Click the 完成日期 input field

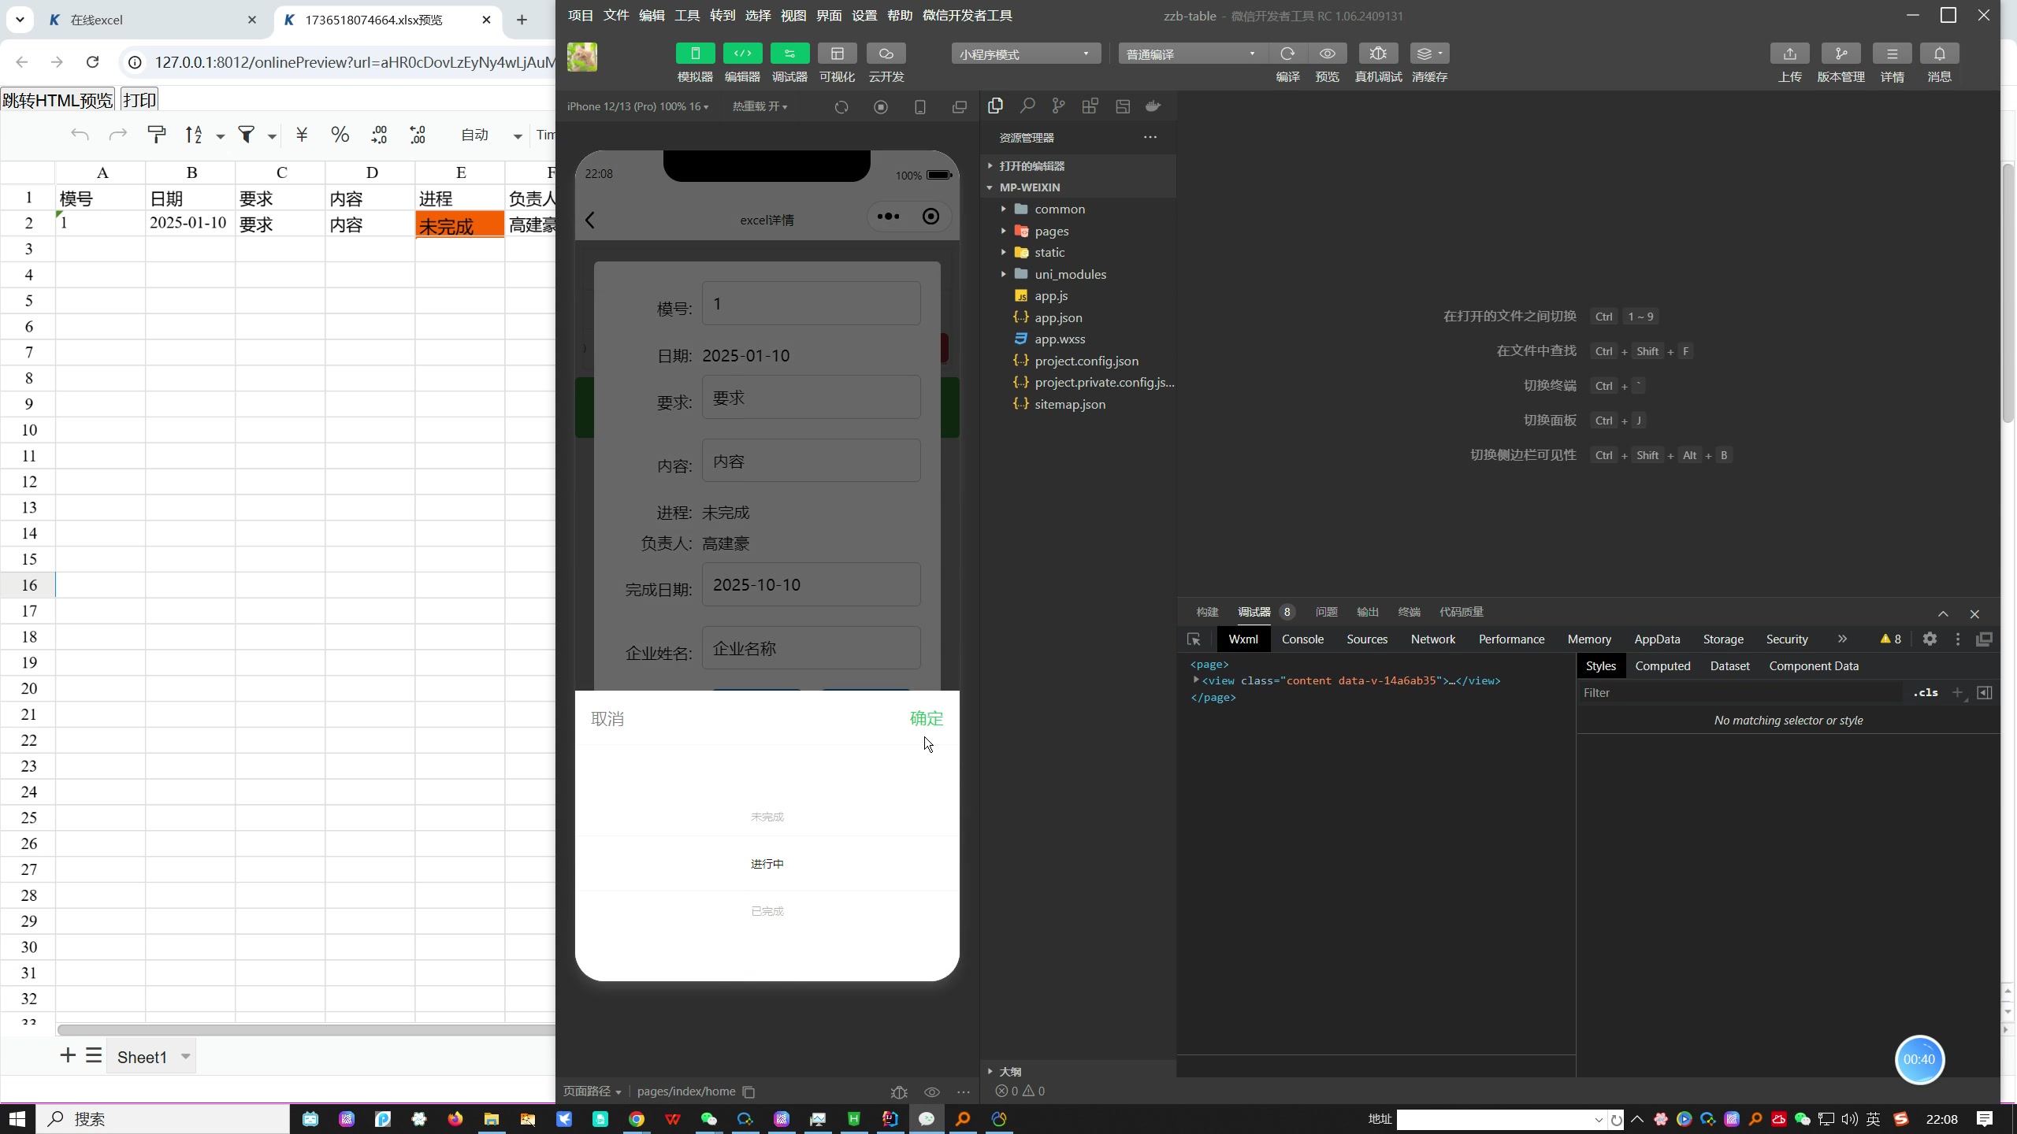point(812,584)
